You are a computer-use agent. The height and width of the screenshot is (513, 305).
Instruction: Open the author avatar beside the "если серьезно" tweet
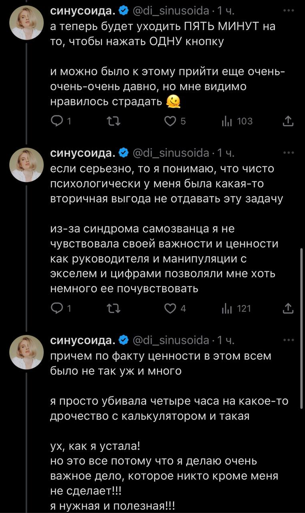click(x=26, y=164)
